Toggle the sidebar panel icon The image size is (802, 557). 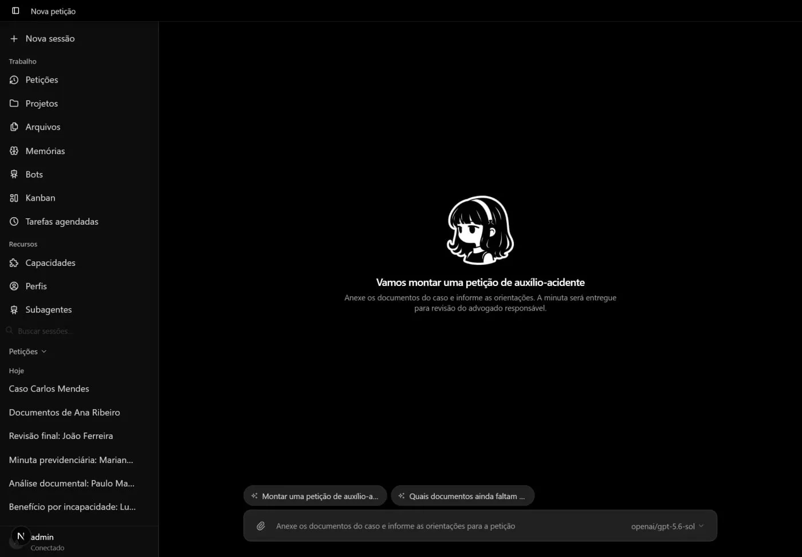coord(15,11)
